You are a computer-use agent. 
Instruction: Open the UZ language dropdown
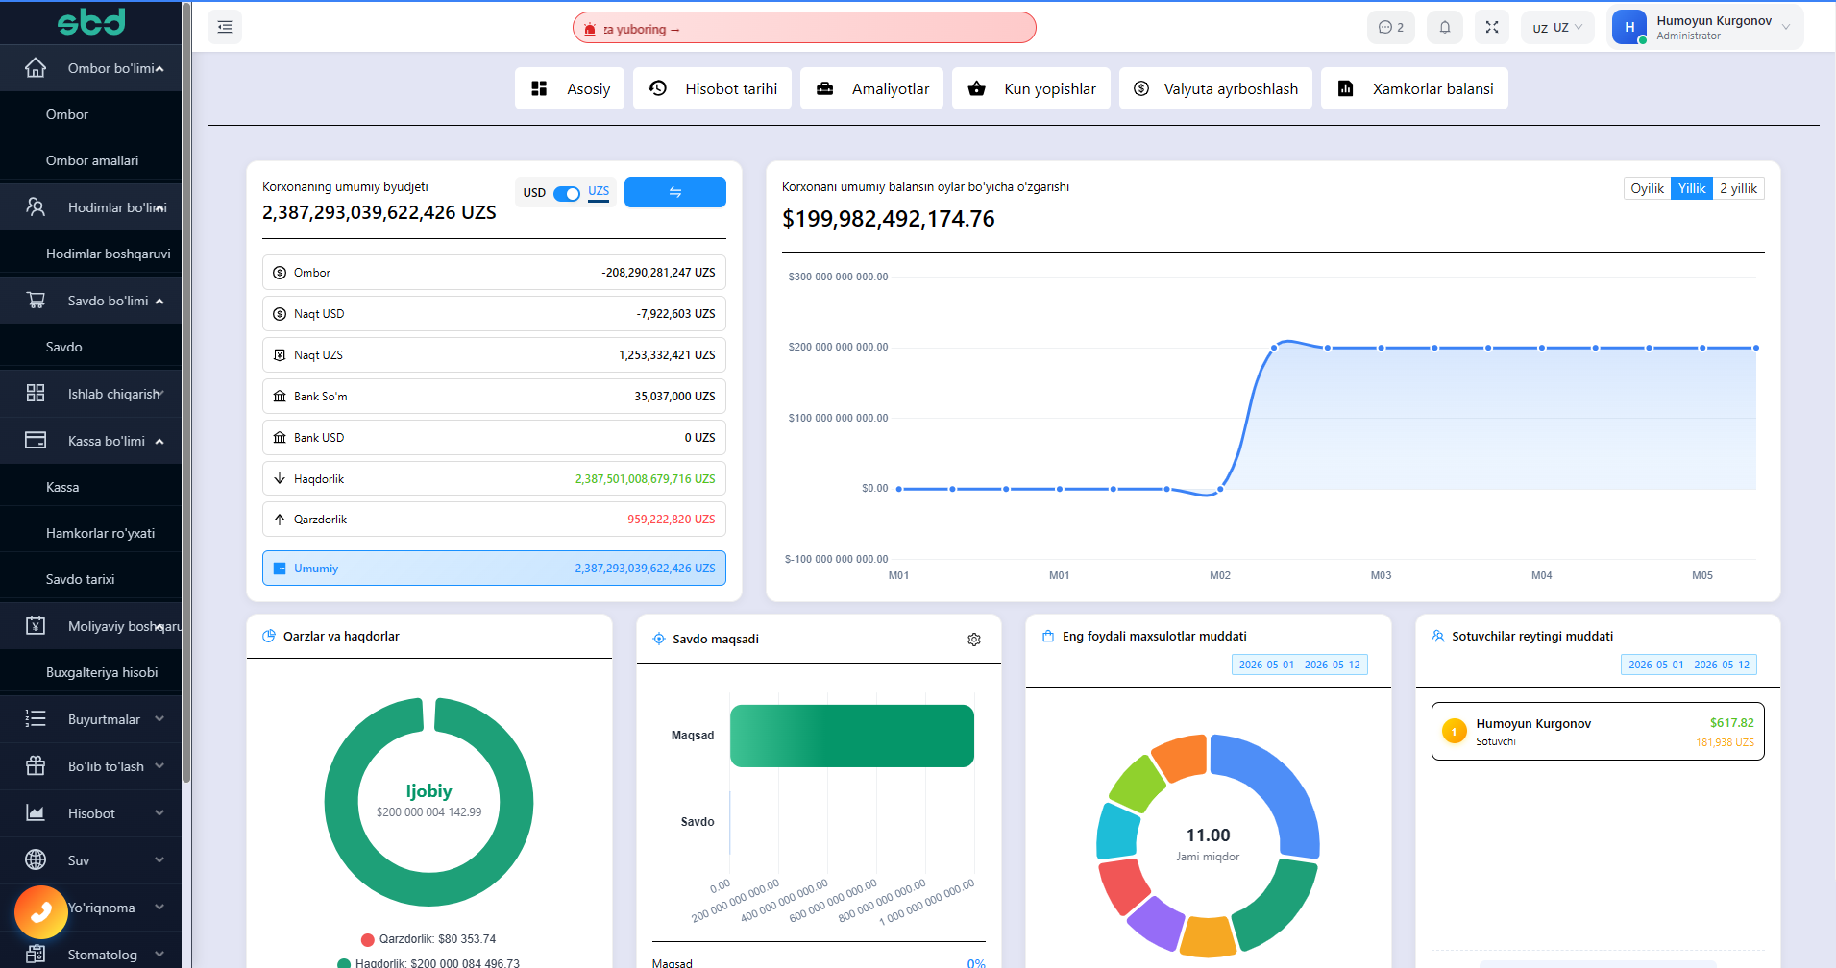[1557, 27]
